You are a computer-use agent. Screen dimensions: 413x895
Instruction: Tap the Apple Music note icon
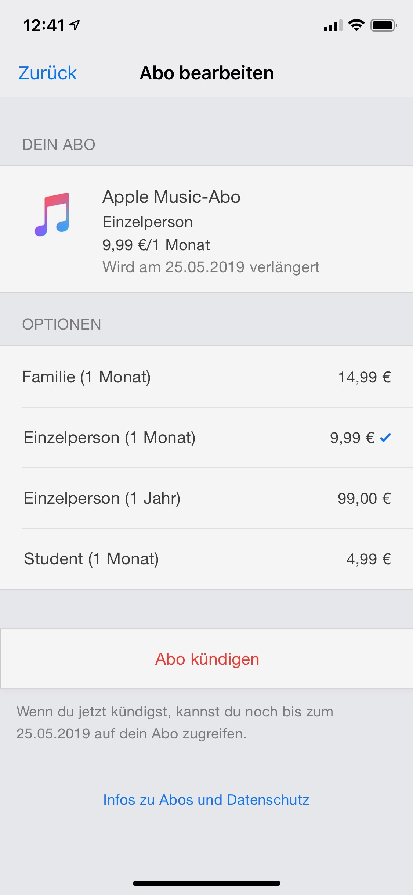52,214
